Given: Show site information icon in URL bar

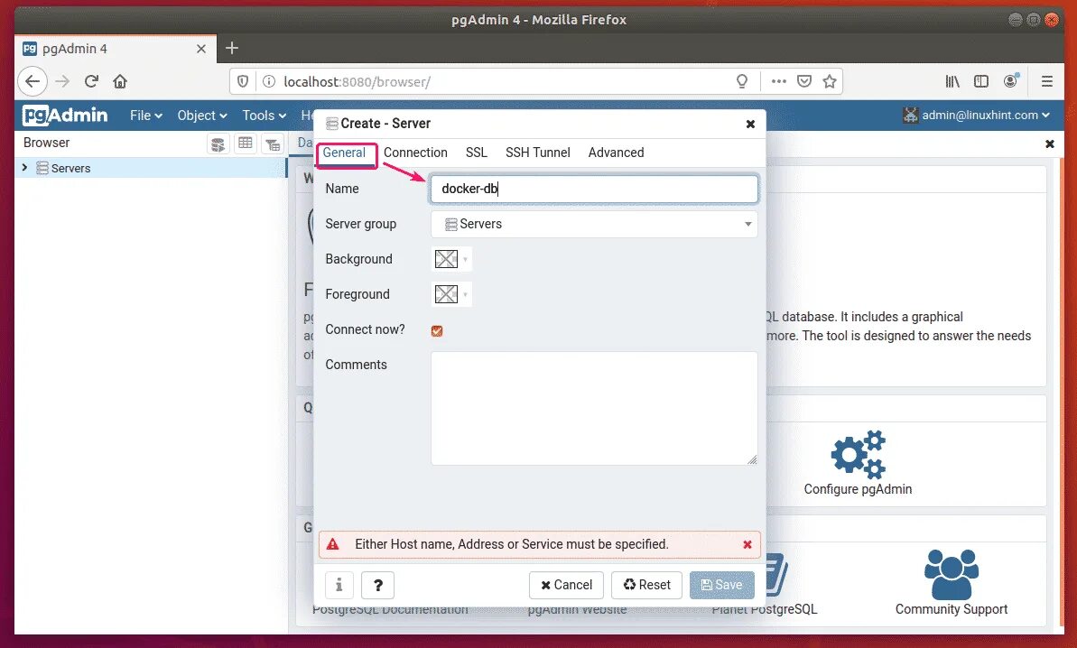Looking at the screenshot, I should (x=269, y=82).
